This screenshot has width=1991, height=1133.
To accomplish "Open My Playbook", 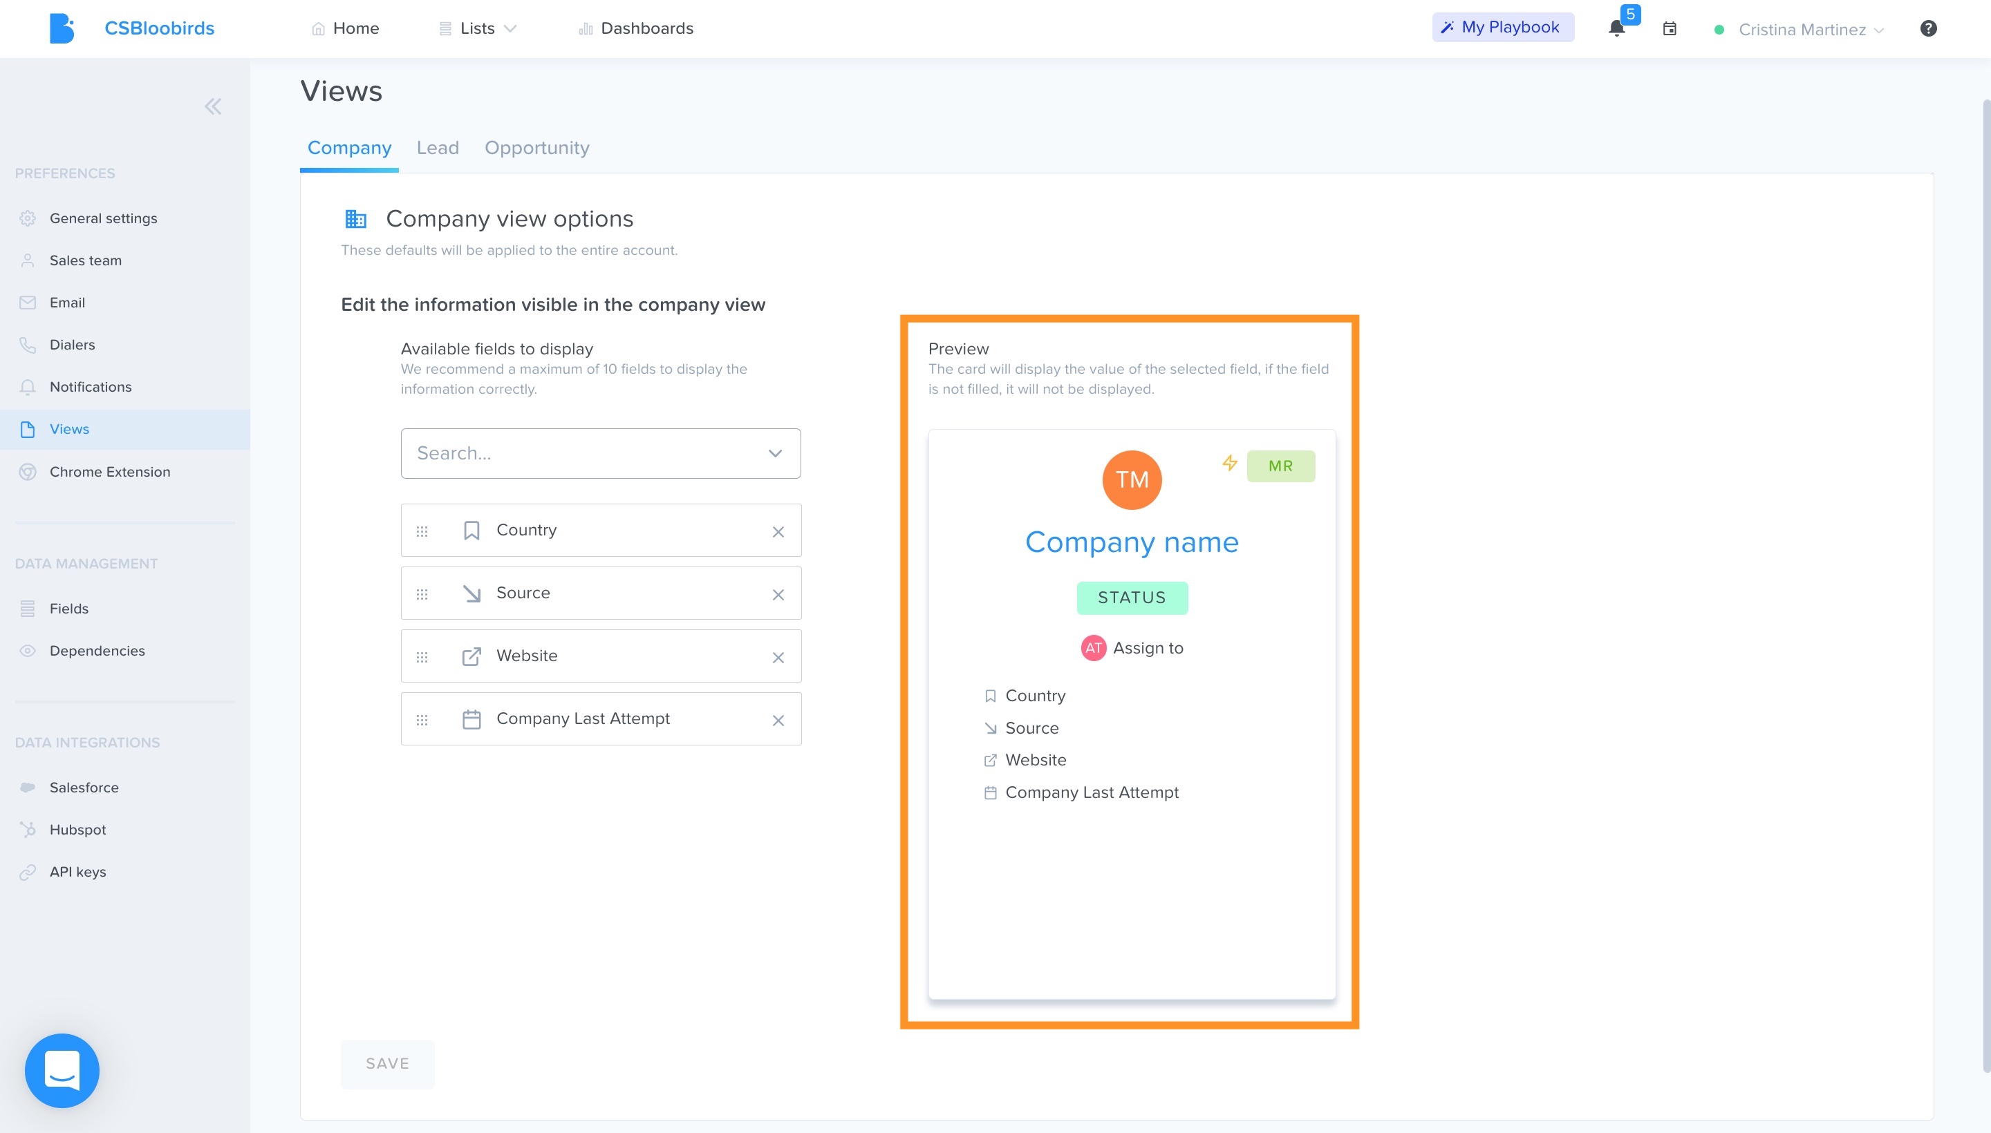I will click(1502, 27).
